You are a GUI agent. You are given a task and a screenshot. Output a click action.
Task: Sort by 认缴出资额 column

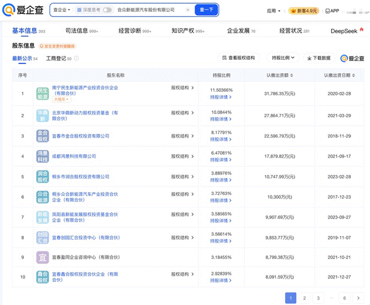click(280, 75)
